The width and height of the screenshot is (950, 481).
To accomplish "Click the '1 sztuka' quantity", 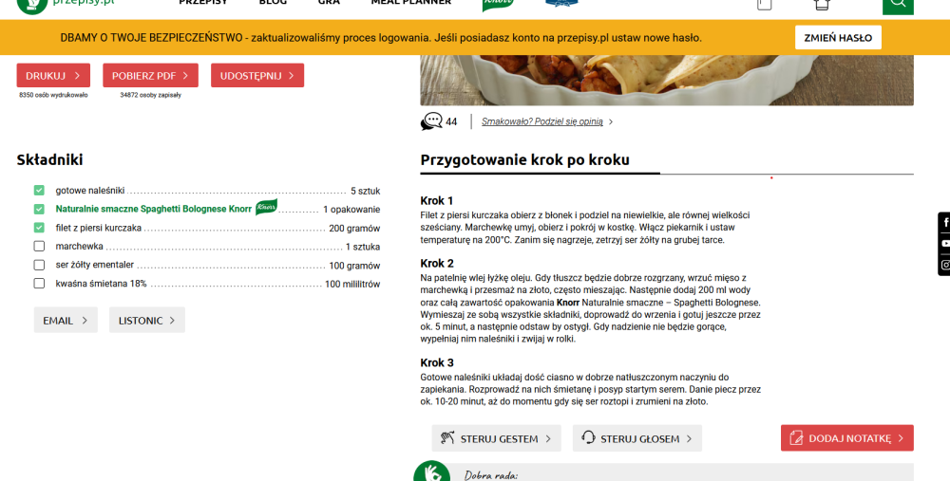I will pyautogui.click(x=363, y=247).
